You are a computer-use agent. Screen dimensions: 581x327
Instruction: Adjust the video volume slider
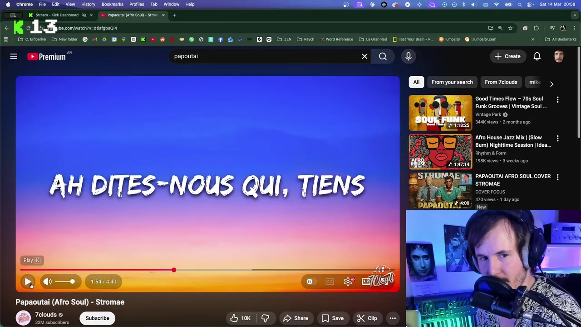65,282
